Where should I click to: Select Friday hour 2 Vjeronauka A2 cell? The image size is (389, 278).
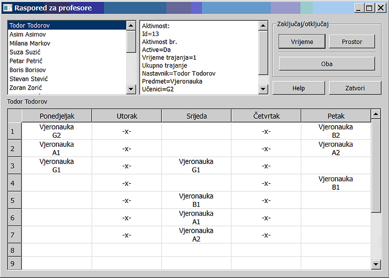tap(336, 149)
